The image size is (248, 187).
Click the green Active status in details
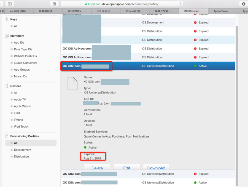click(90, 148)
